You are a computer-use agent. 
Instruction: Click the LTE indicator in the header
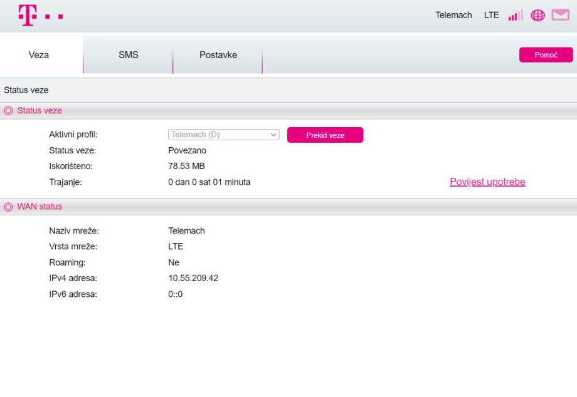[491, 15]
